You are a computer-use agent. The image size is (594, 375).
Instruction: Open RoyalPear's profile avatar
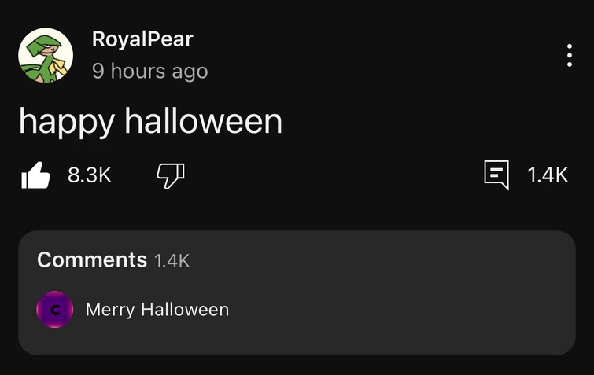click(46, 56)
